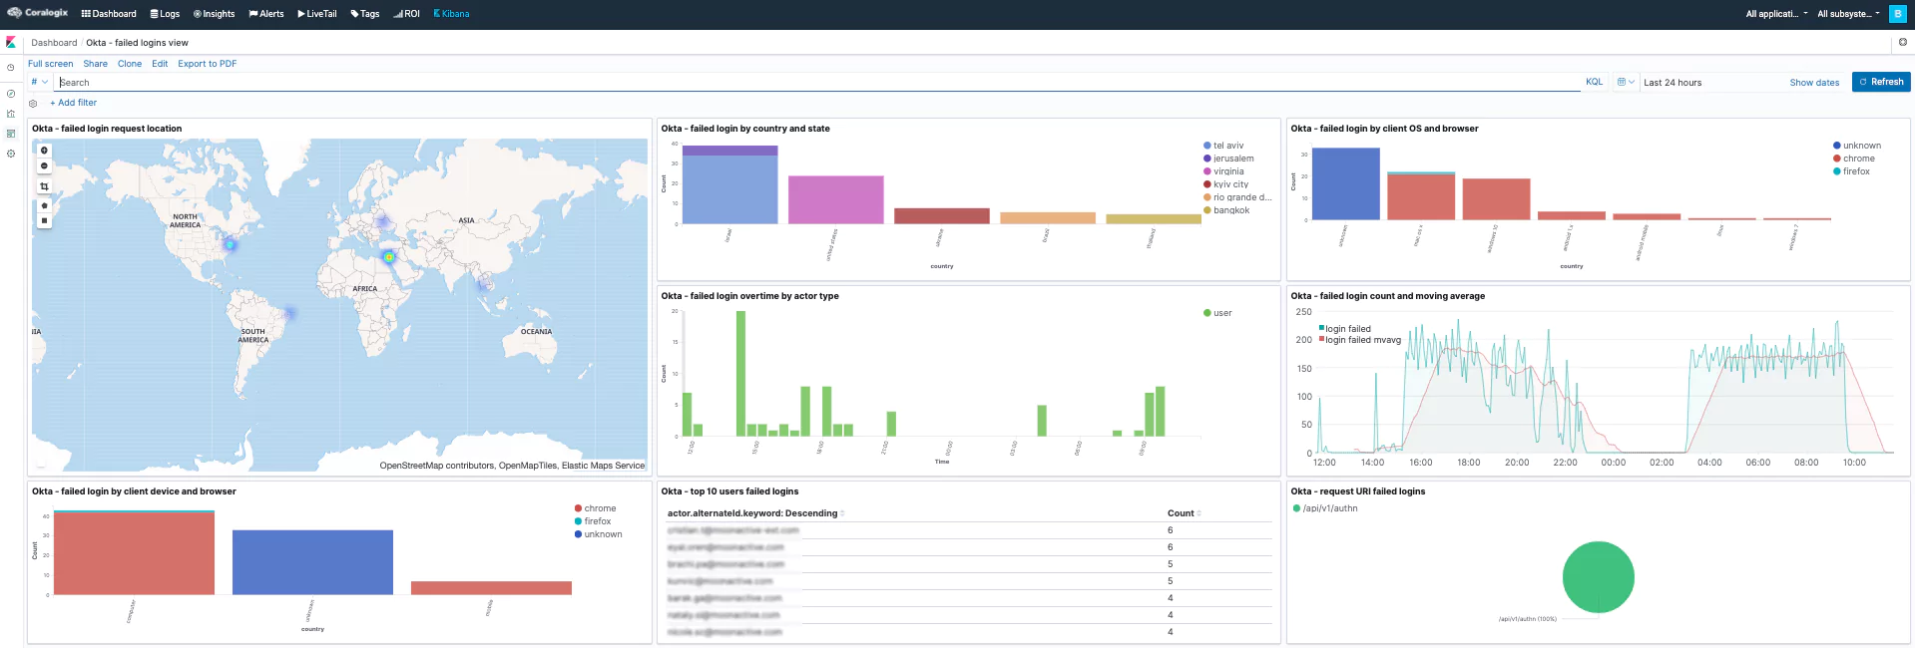Click the Share link
Screen dimensions: 1915x648
pyautogui.click(x=96, y=64)
